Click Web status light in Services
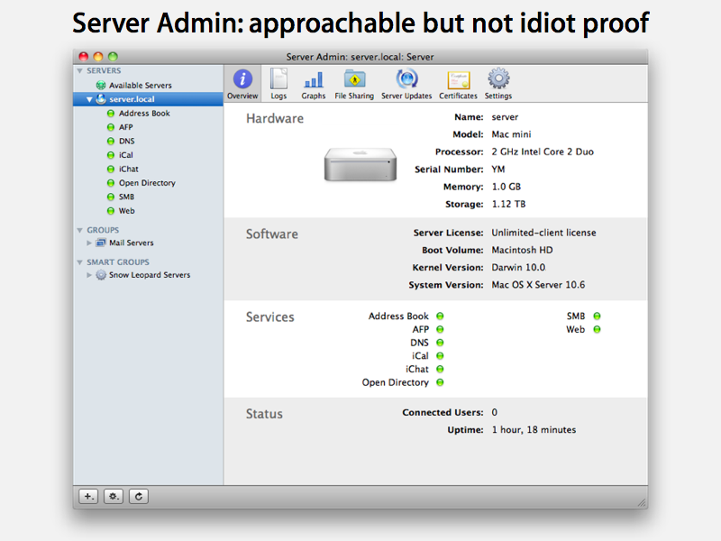 [597, 329]
